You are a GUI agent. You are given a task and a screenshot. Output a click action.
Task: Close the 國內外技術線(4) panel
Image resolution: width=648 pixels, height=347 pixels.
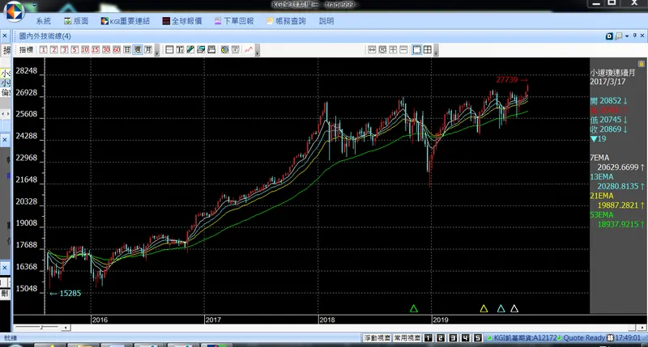point(642,36)
